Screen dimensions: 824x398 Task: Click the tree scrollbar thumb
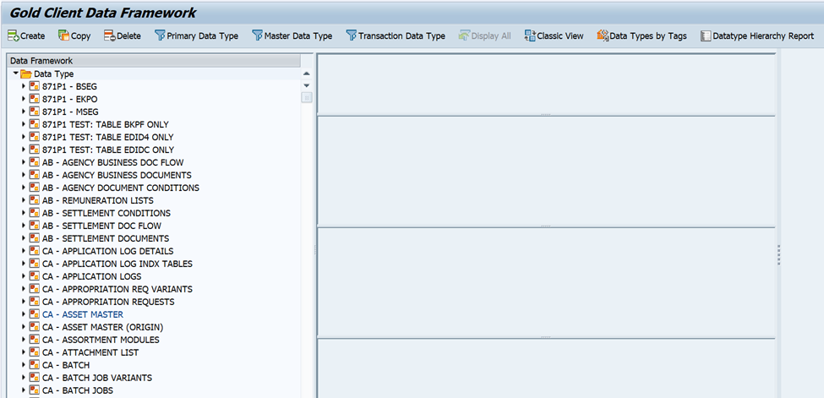(x=307, y=97)
